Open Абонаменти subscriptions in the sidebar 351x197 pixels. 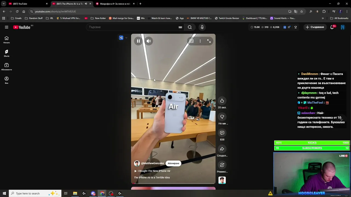point(7,66)
